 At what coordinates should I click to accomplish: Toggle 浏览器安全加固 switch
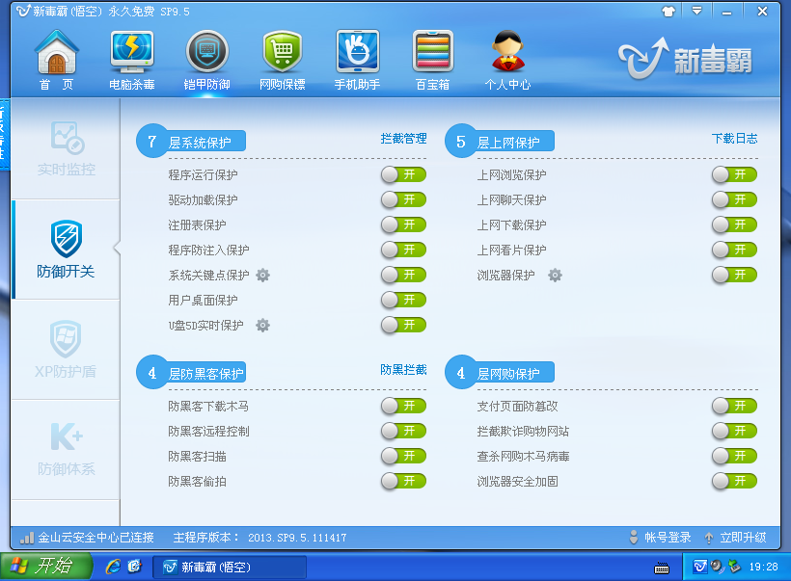coord(734,481)
